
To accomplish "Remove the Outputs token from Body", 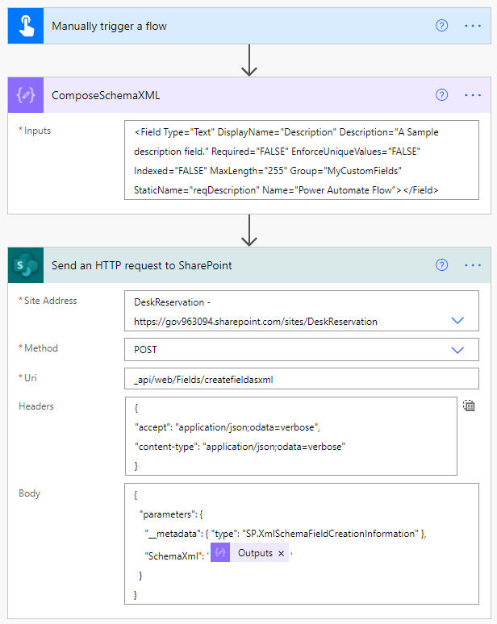I will [x=281, y=554].
